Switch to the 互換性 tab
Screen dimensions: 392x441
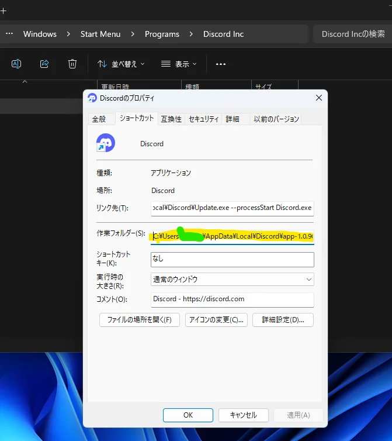coord(171,119)
